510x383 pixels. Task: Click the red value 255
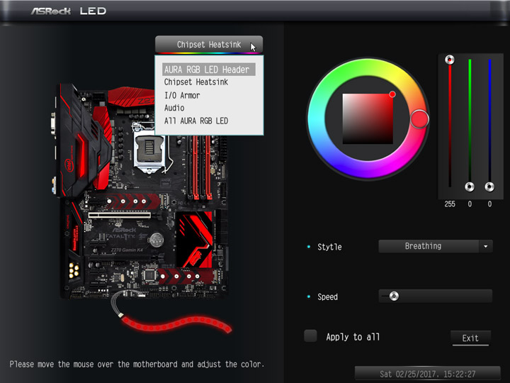[x=450, y=204]
